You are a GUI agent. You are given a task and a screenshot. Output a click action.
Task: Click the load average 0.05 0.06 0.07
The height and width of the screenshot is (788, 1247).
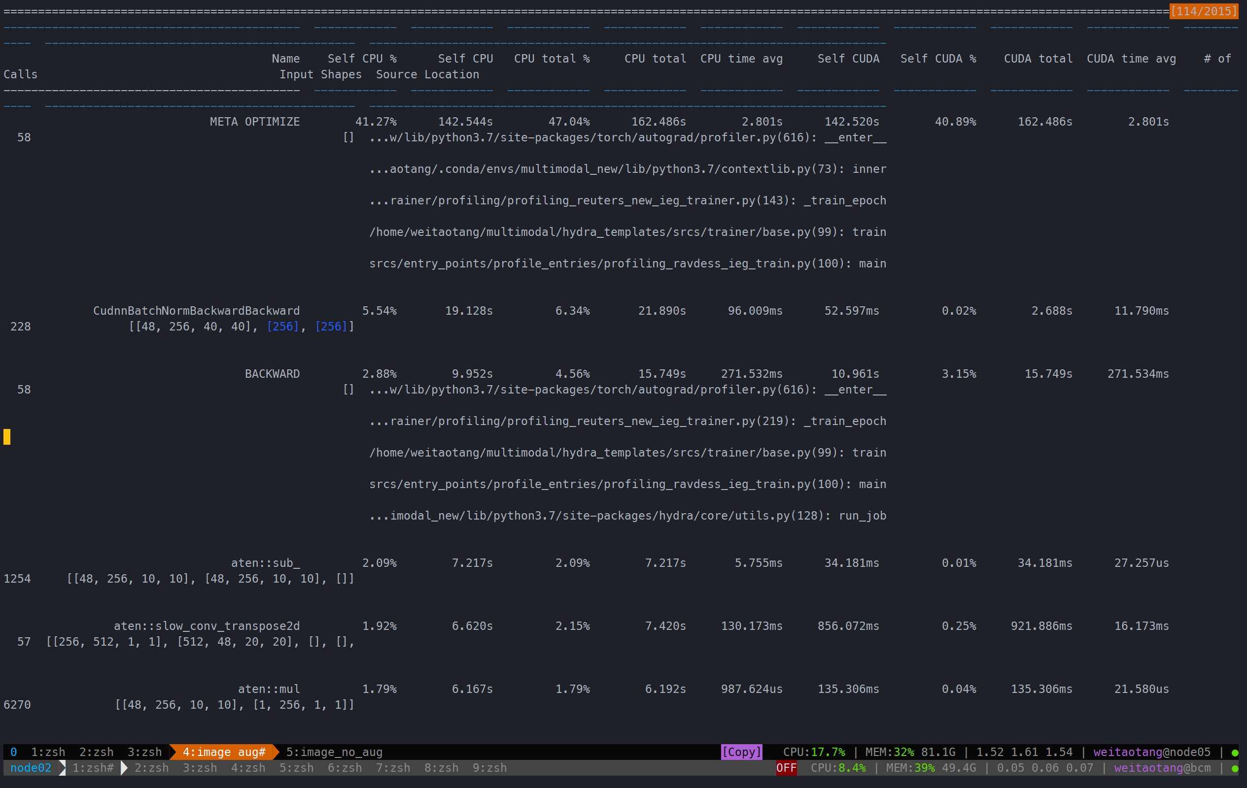pyautogui.click(x=1045, y=768)
